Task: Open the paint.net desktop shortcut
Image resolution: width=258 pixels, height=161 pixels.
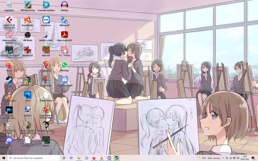Action: click(27, 111)
